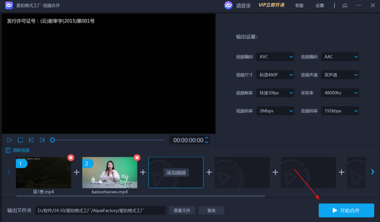
Task: Click the trash icon next to 清除视频
Action: 8,150
